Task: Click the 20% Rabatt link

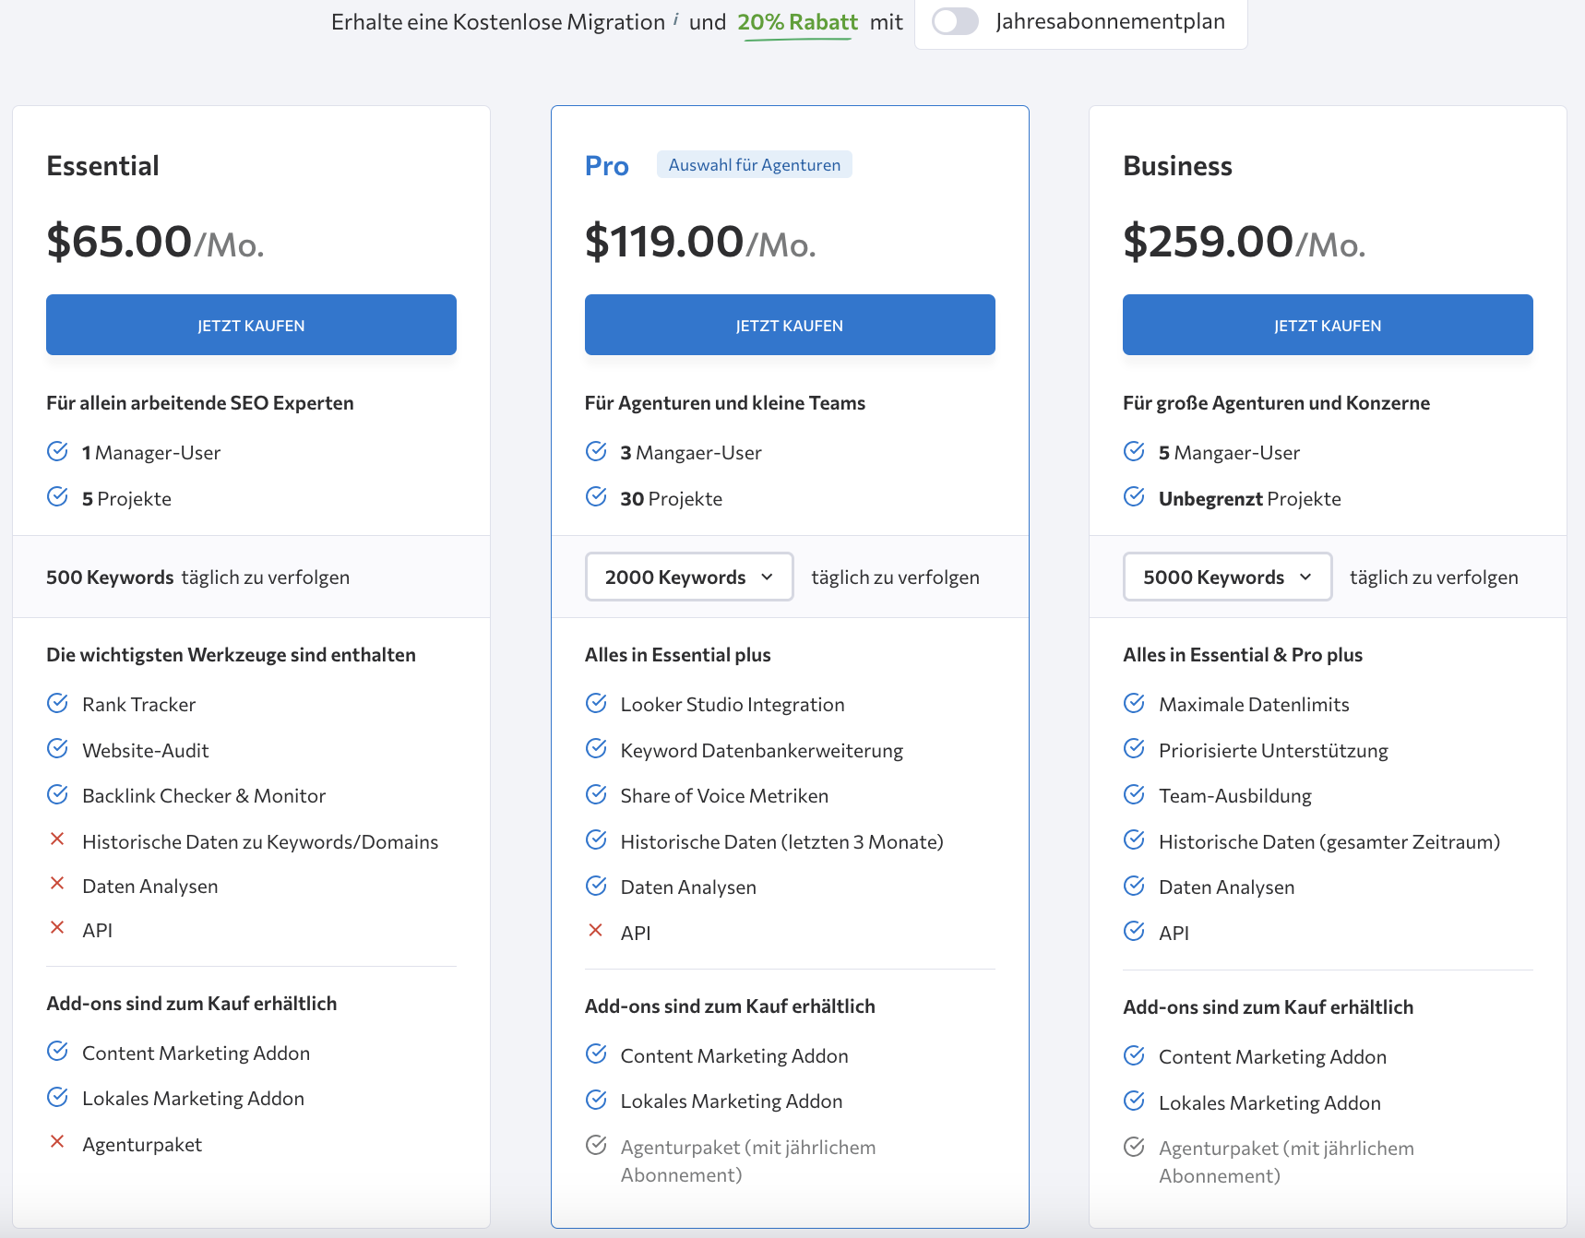Action: pos(797,22)
